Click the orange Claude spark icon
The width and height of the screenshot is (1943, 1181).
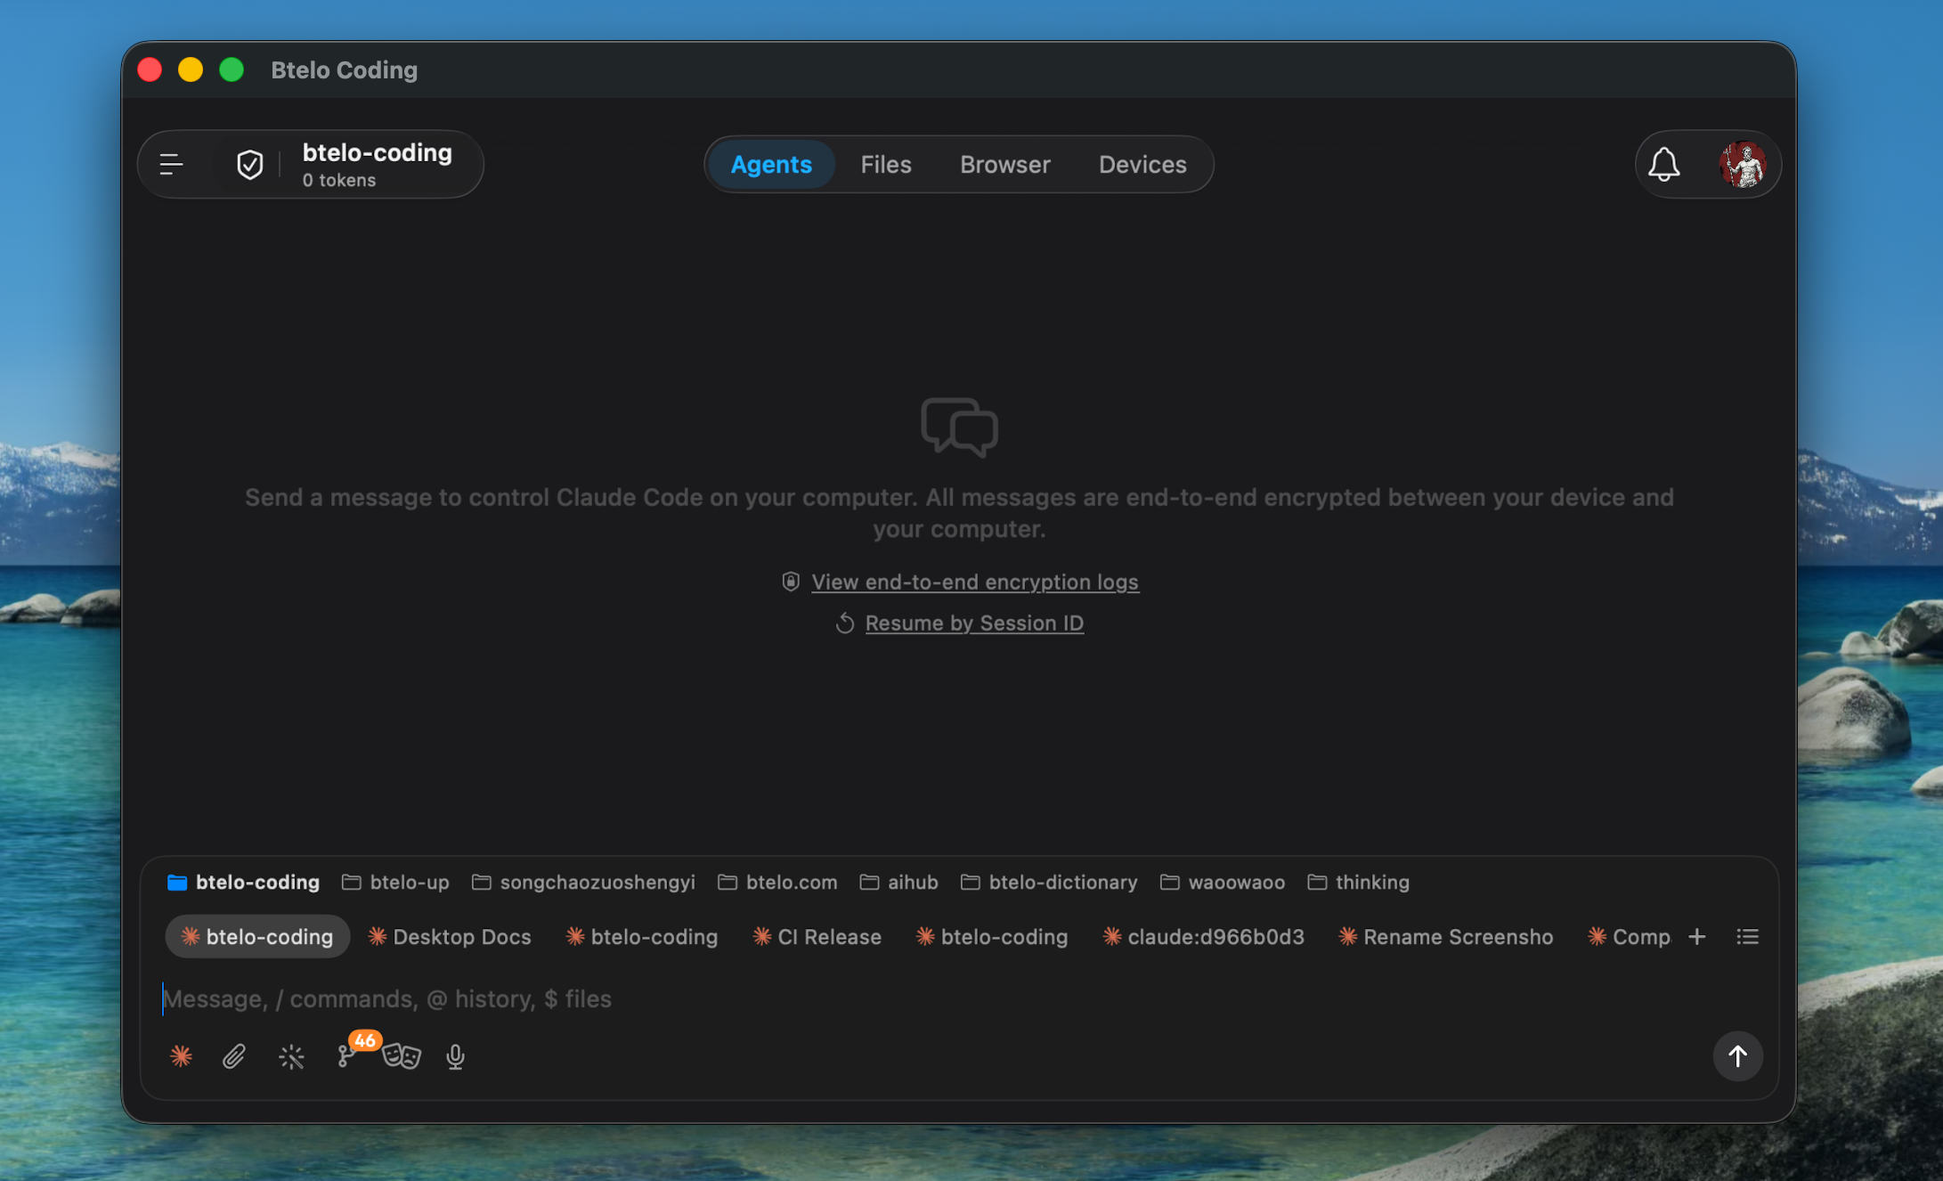tap(181, 1056)
